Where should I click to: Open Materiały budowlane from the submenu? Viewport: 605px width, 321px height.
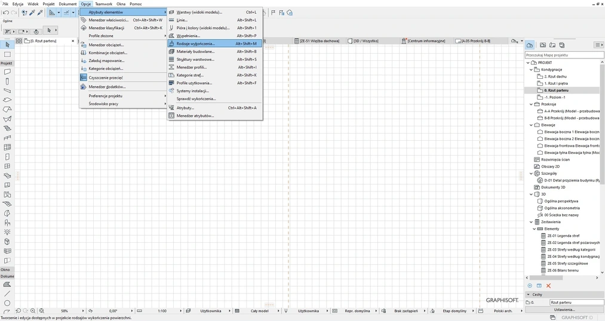[x=195, y=51]
